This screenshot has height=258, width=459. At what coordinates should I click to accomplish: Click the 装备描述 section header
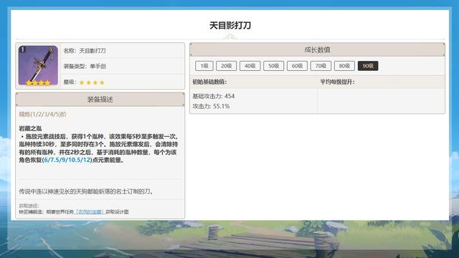(x=100, y=100)
